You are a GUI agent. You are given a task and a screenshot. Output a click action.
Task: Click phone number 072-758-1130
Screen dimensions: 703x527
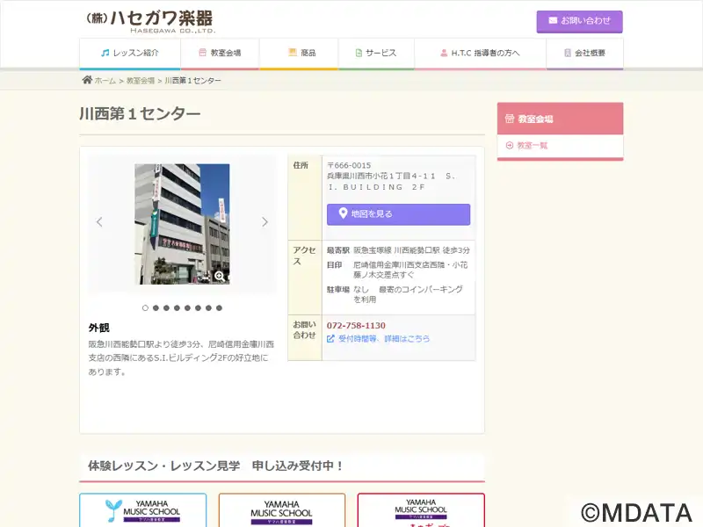click(356, 325)
